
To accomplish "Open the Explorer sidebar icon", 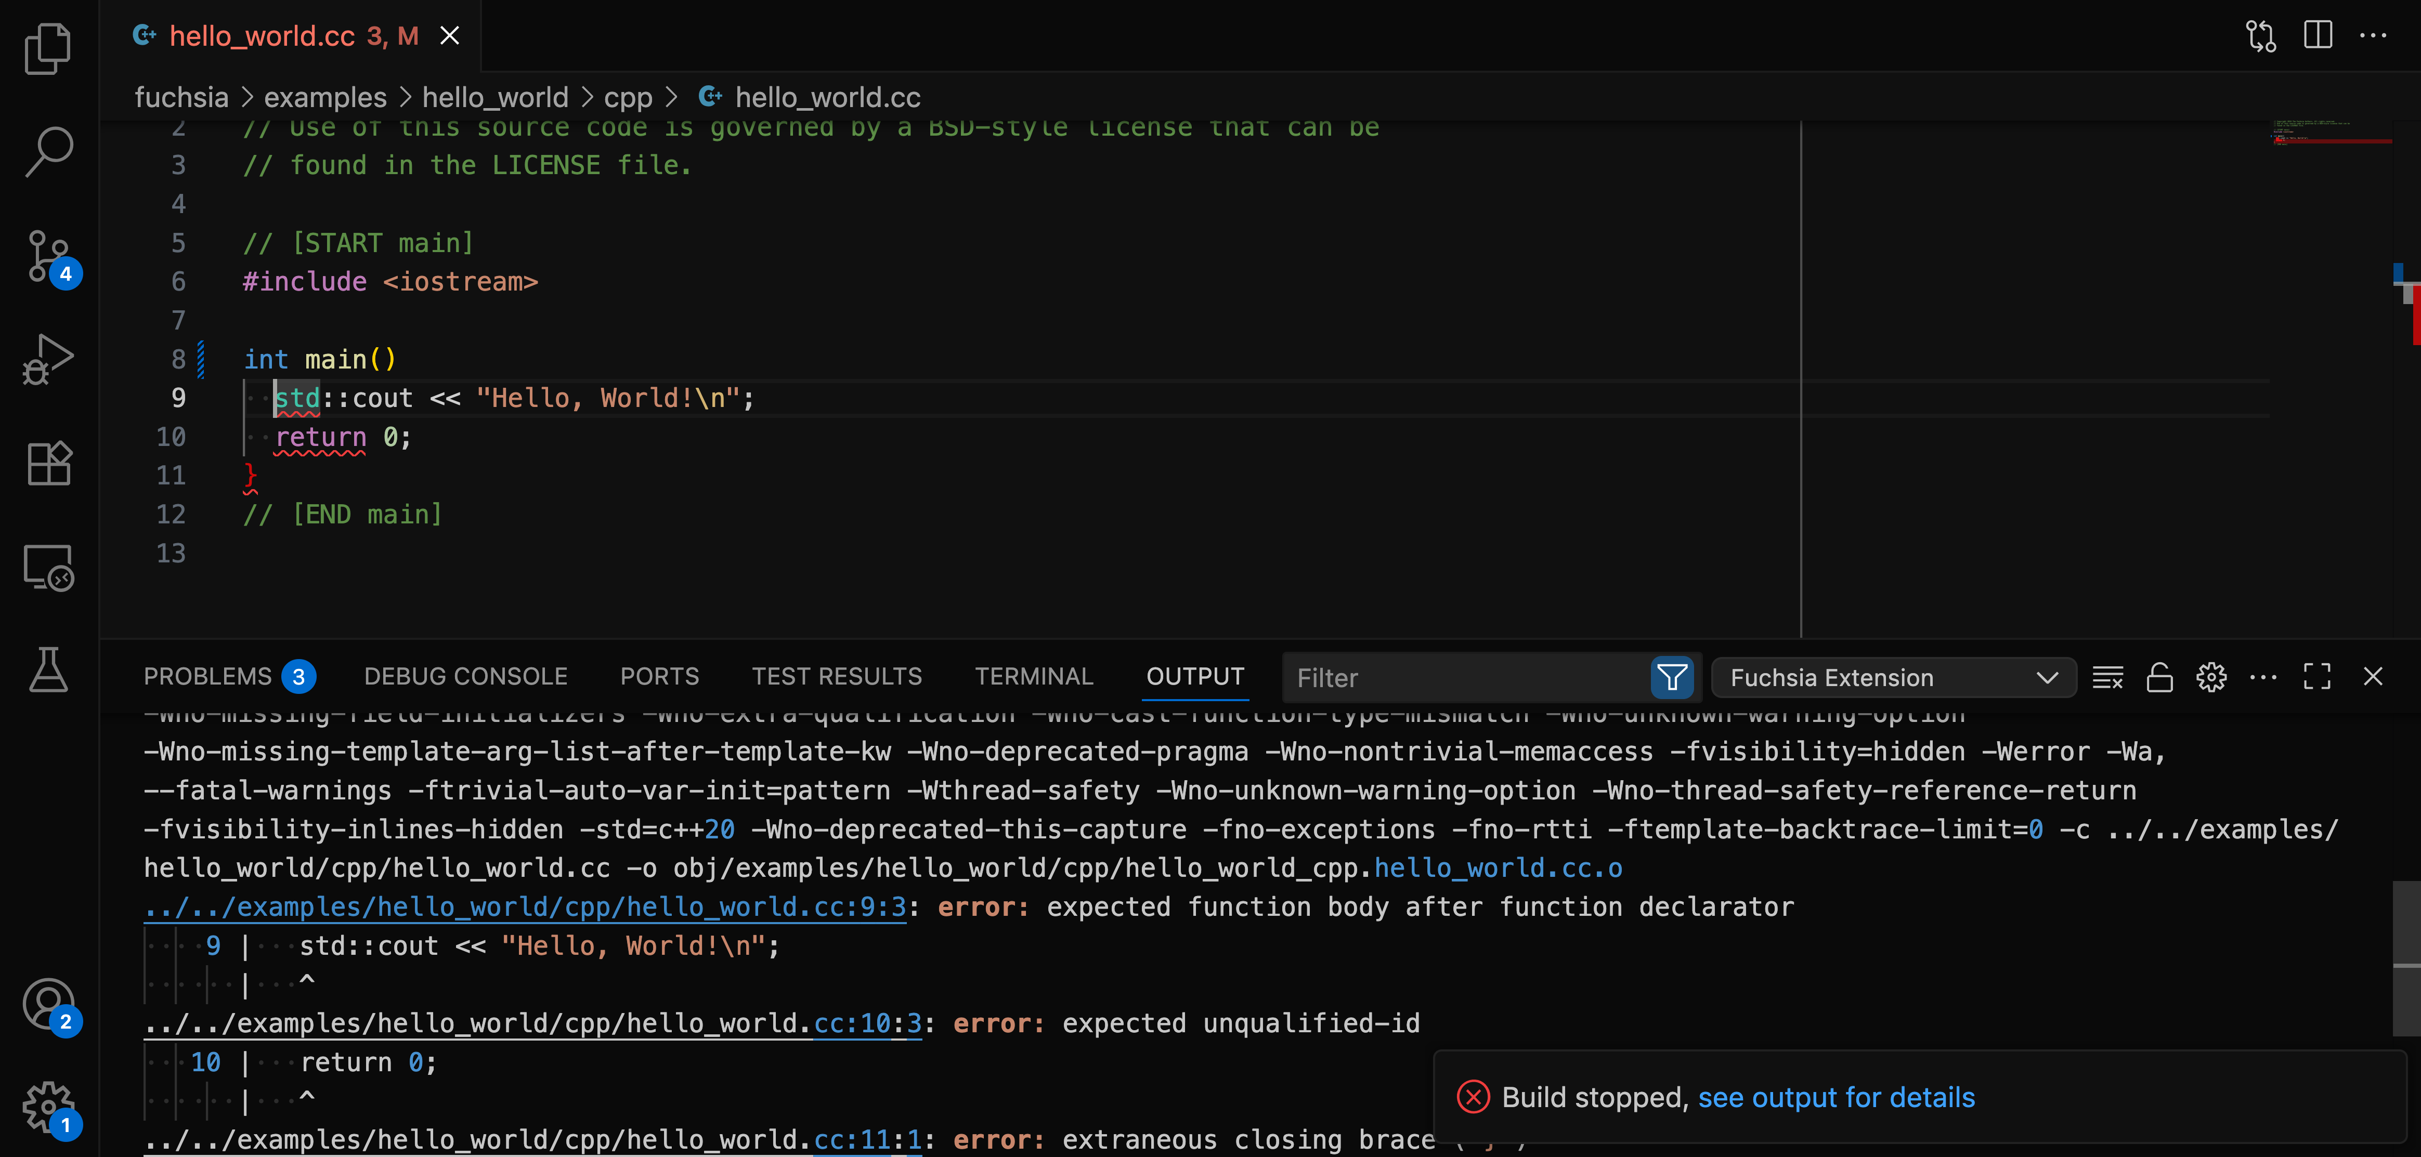I will [47, 47].
